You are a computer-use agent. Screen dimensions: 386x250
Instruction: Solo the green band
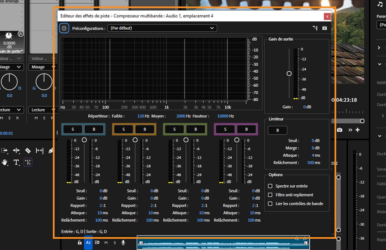click(175, 129)
